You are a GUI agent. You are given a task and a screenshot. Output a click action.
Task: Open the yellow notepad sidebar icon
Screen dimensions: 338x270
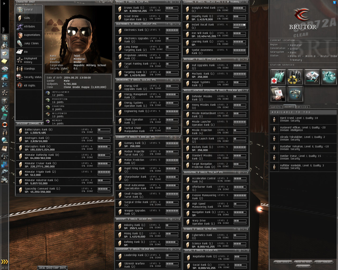pyautogui.click(x=4, y=61)
